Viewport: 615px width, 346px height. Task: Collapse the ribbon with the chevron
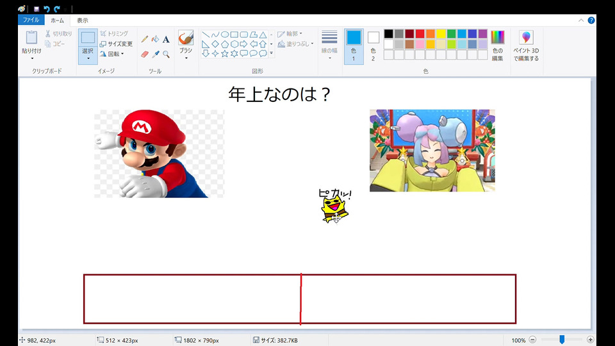pos(581,21)
